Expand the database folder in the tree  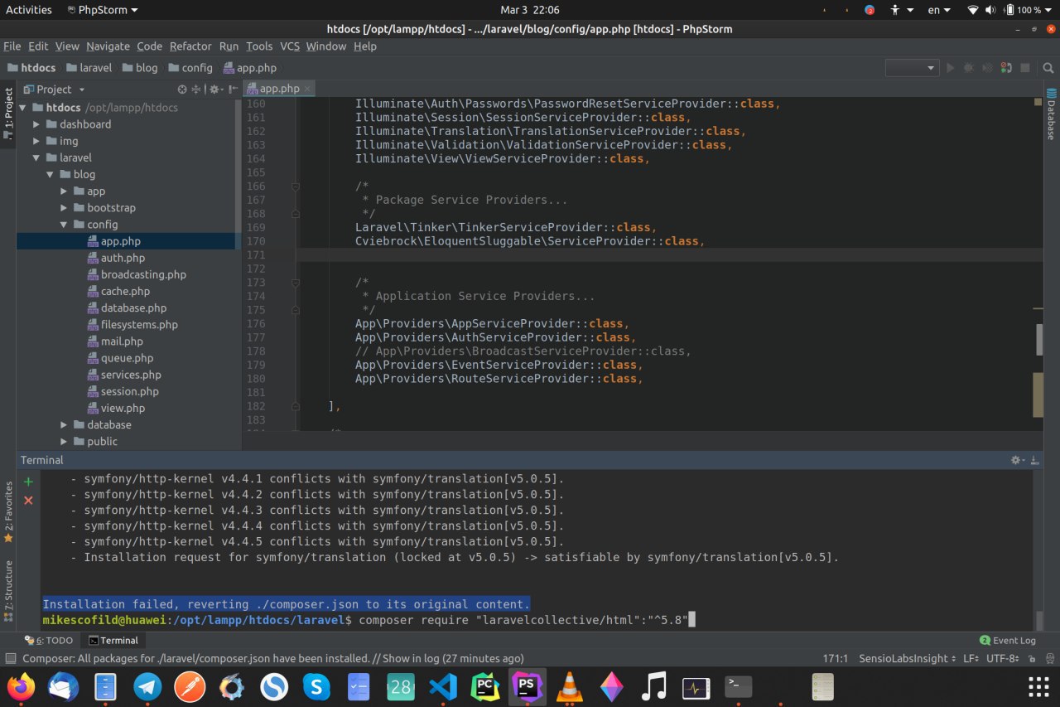65,425
